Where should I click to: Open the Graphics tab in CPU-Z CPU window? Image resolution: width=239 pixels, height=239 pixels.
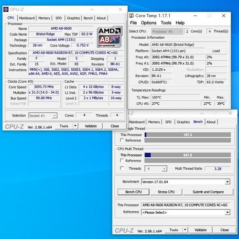pos(73,18)
